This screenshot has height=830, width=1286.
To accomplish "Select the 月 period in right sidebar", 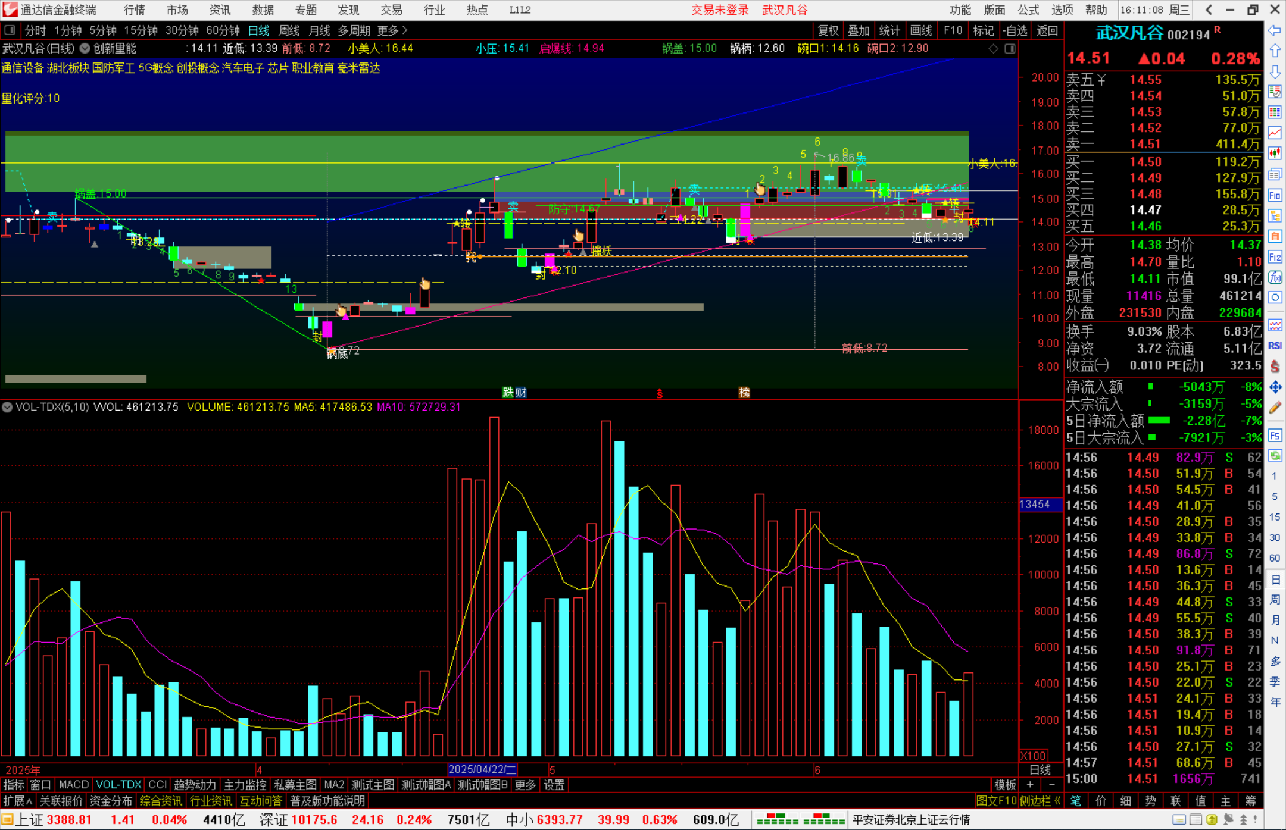I will click(1275, 620).
